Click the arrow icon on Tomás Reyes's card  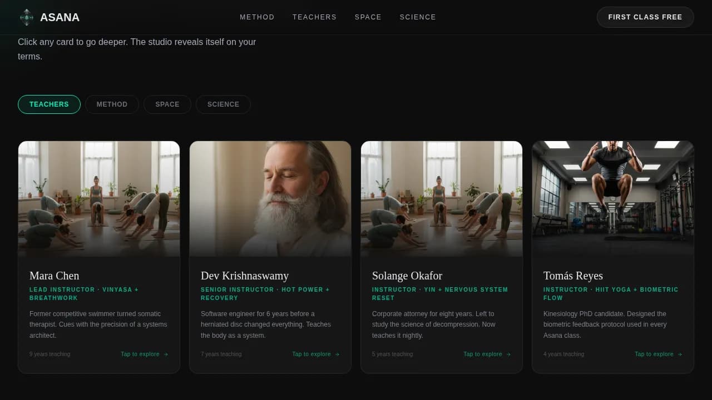pyautogui.click(x=680, y=354)
